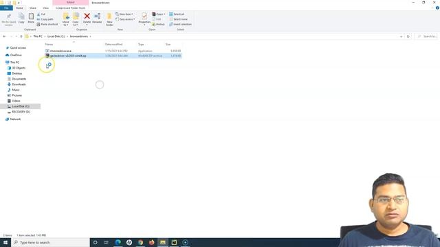Switch to the Share ribbon tab
Image resolution: width=440 pixels, height=247 pixels.
33,8
